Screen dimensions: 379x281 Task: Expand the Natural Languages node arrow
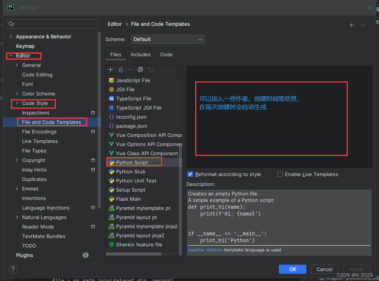17,217
